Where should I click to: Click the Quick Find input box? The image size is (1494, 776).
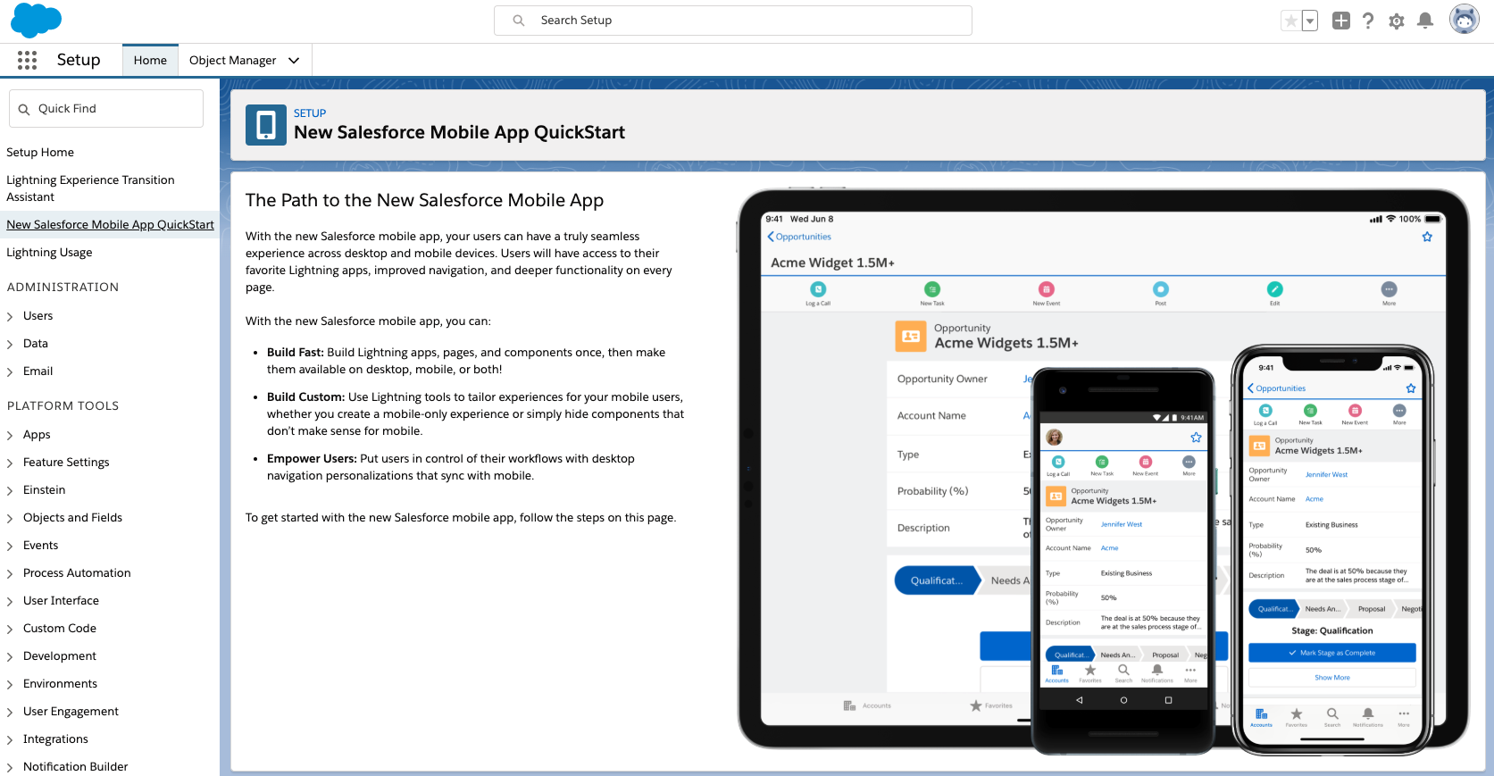tap(106, 109)
